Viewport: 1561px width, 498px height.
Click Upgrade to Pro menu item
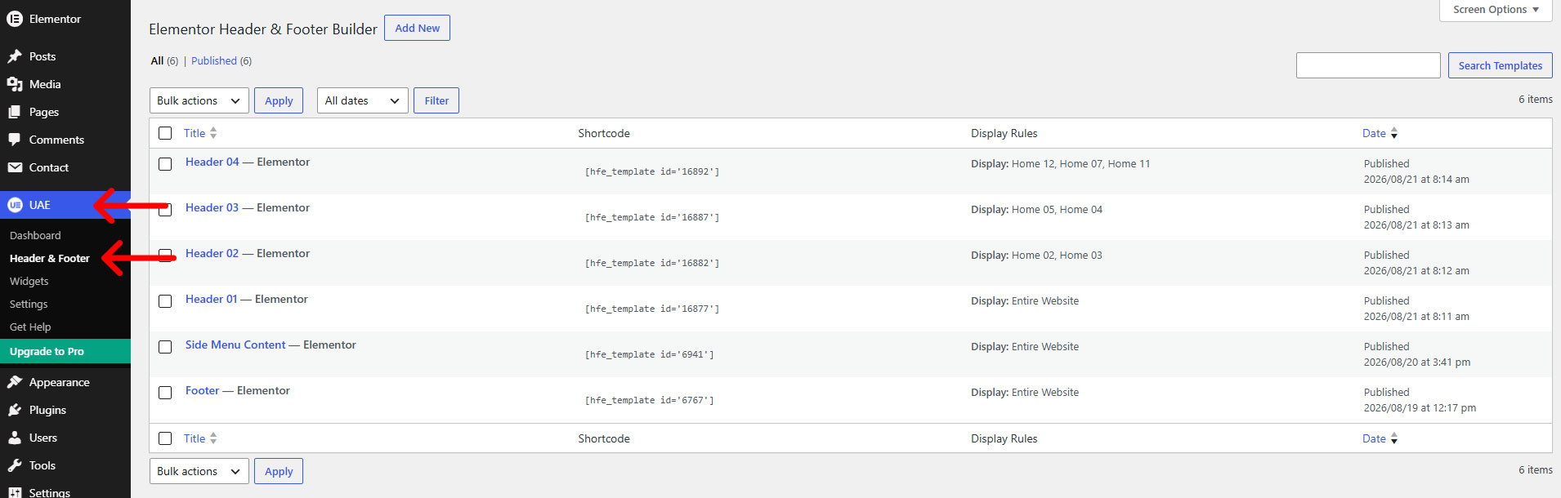(x=65, y=351)
